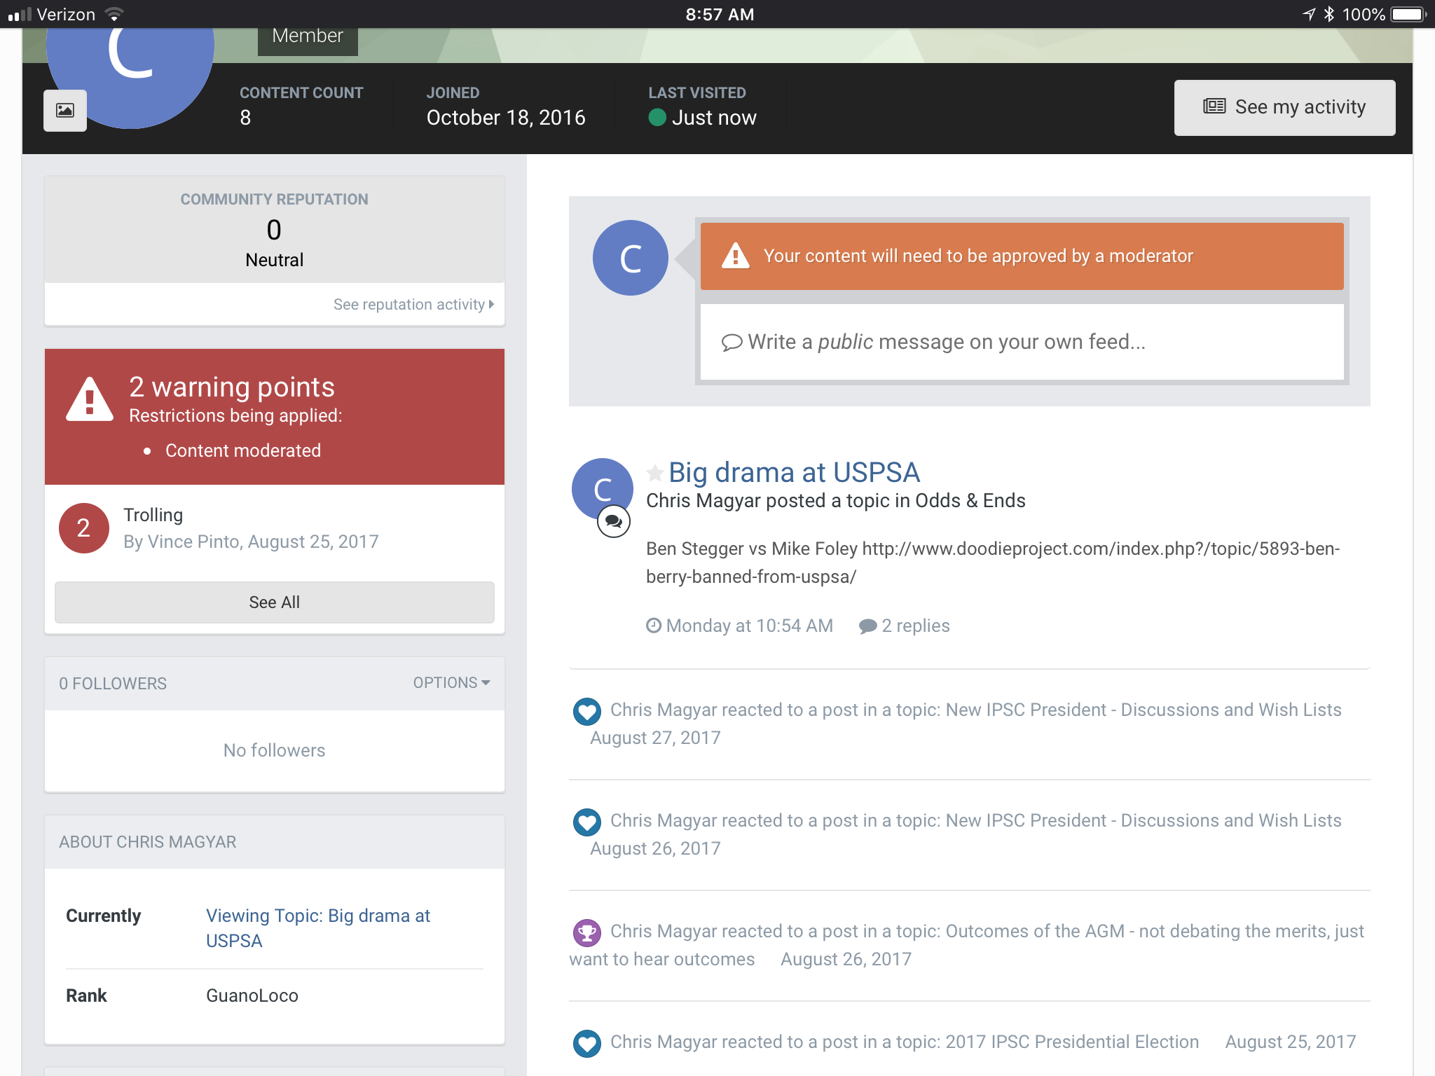Screen dimensions: 1435x1076
Task: Open the 2 replies link
Action: tap(905, 626)
